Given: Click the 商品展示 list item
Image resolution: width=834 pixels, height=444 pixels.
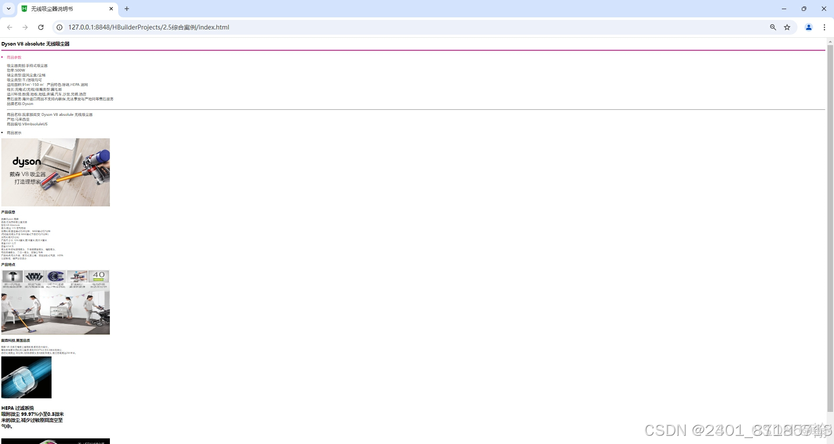Looking at the screenshot, I should [14, 133].
